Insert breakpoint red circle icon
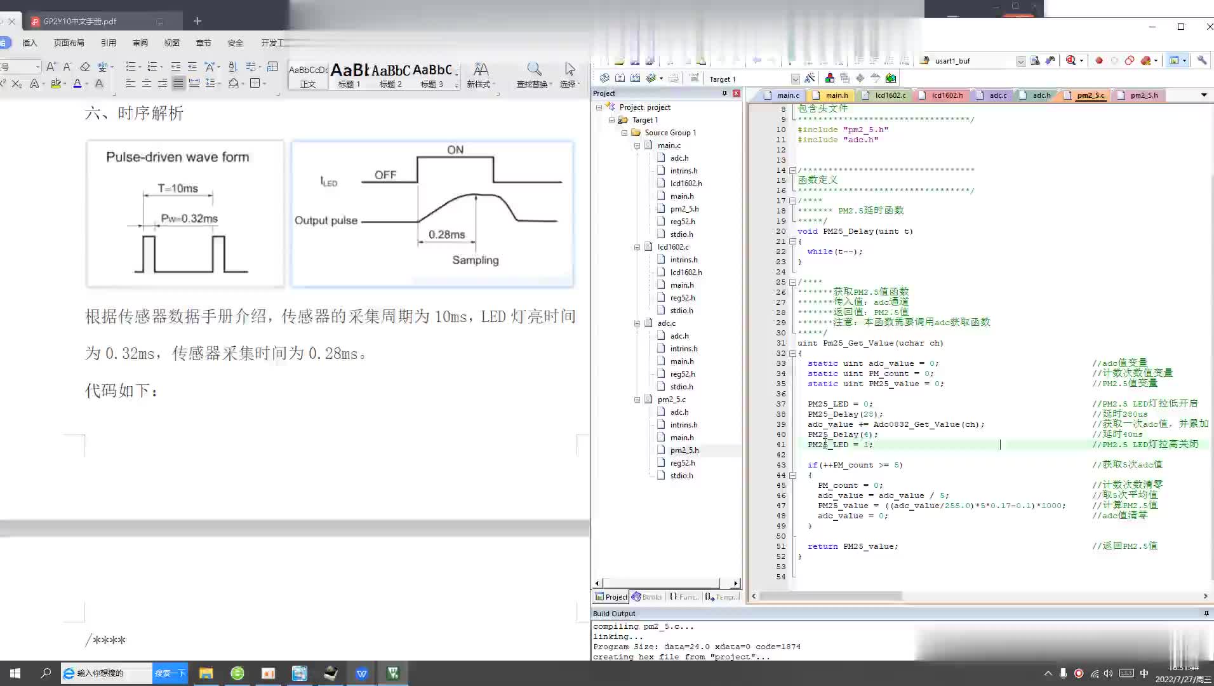The height and width of the screenshot is (686, 1214). (x=1099, y=60)
